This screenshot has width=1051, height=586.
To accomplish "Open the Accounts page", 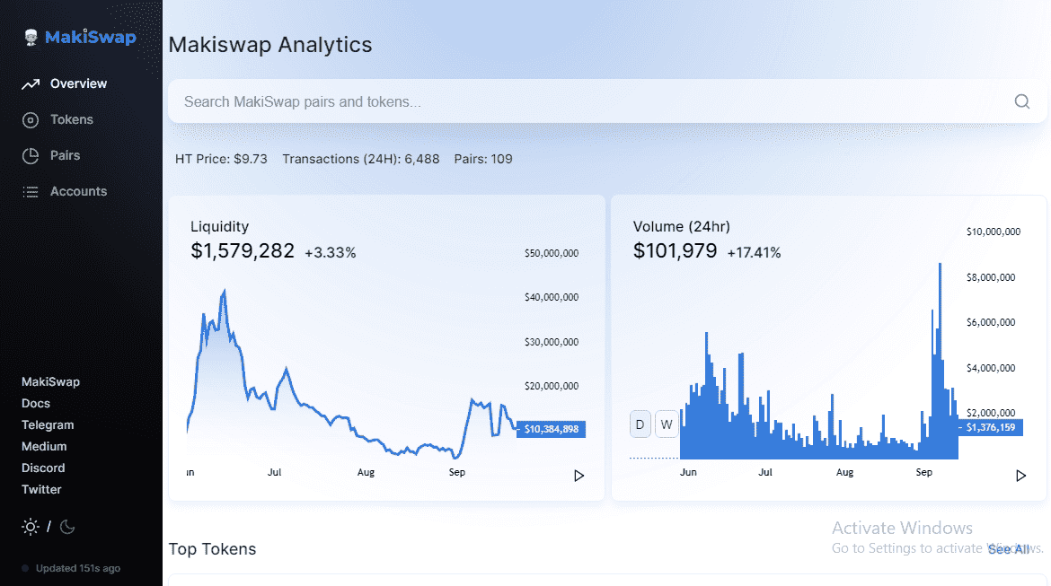I will (x=78, y=191).
